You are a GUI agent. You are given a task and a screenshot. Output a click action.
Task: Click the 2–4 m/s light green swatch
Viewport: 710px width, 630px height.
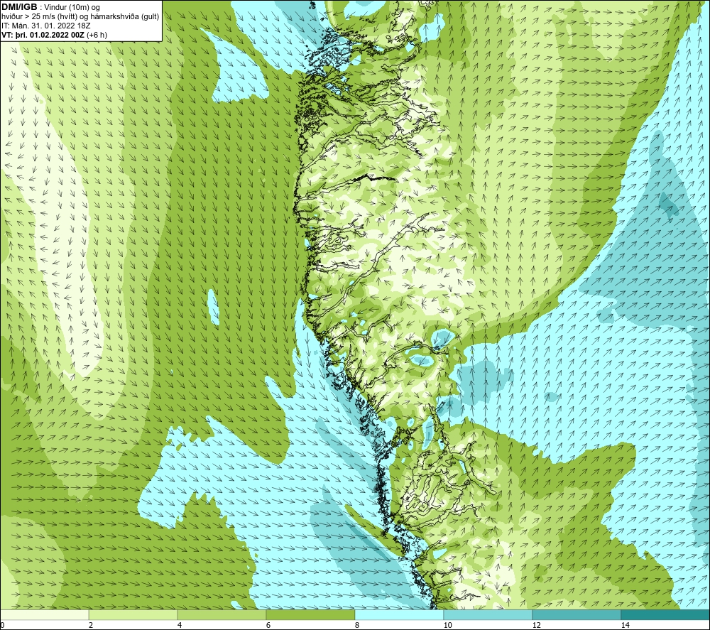click(133, 614)
